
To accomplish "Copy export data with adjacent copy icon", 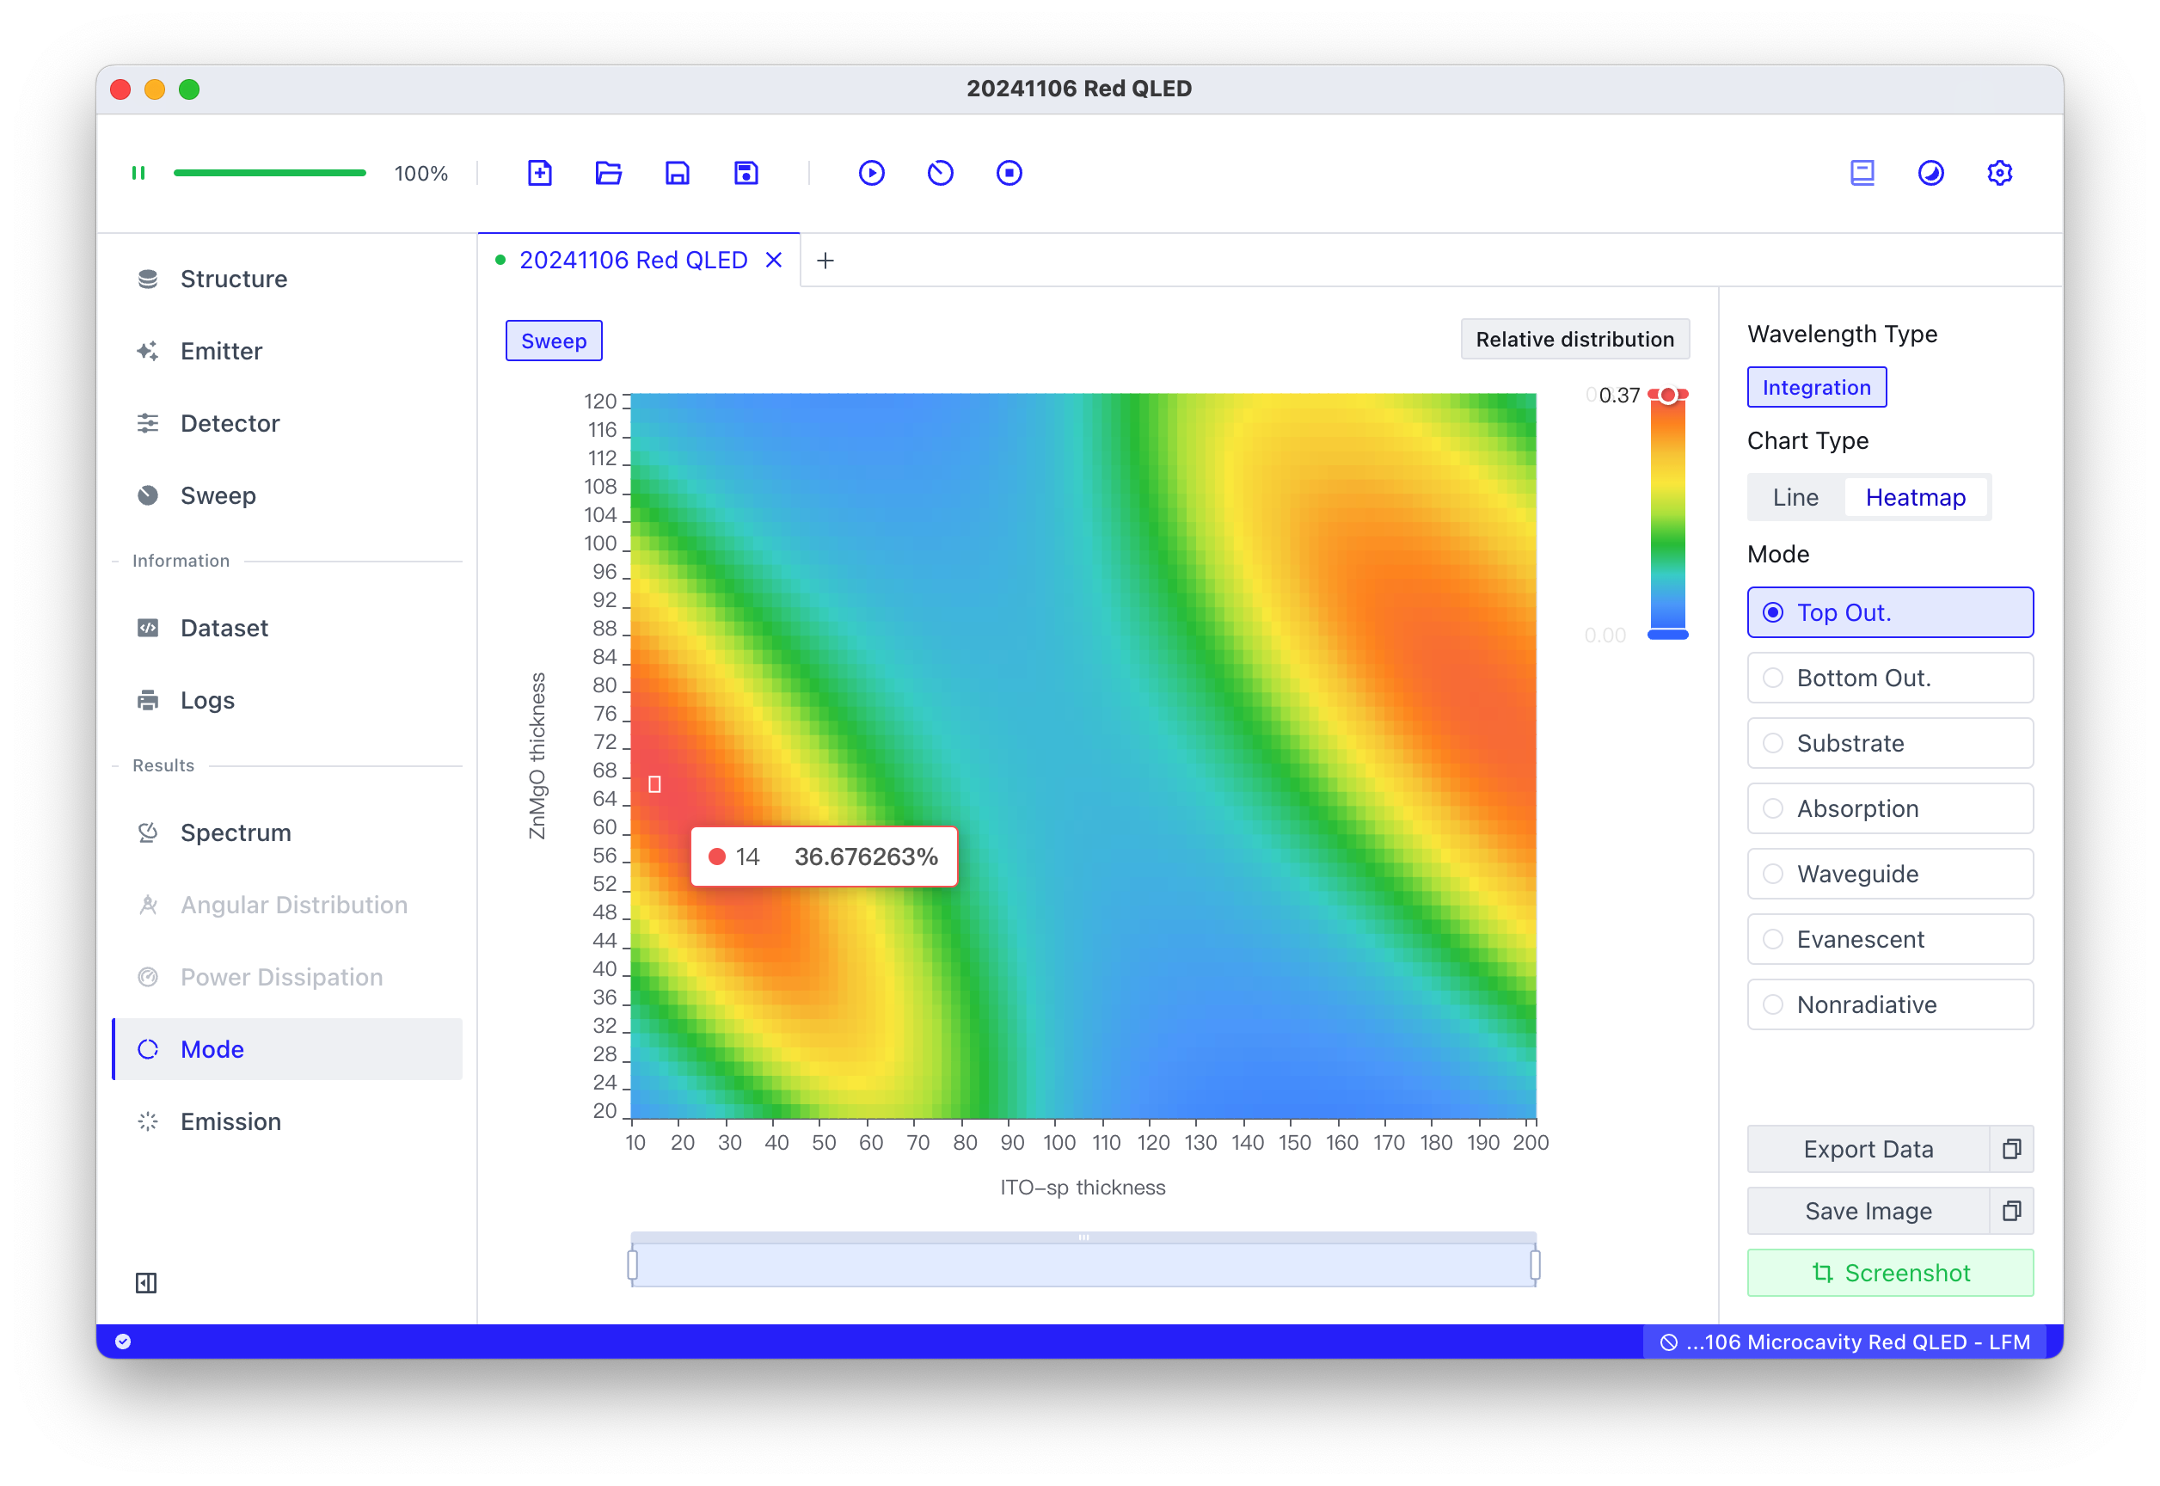I will tap(2012, 1150).
